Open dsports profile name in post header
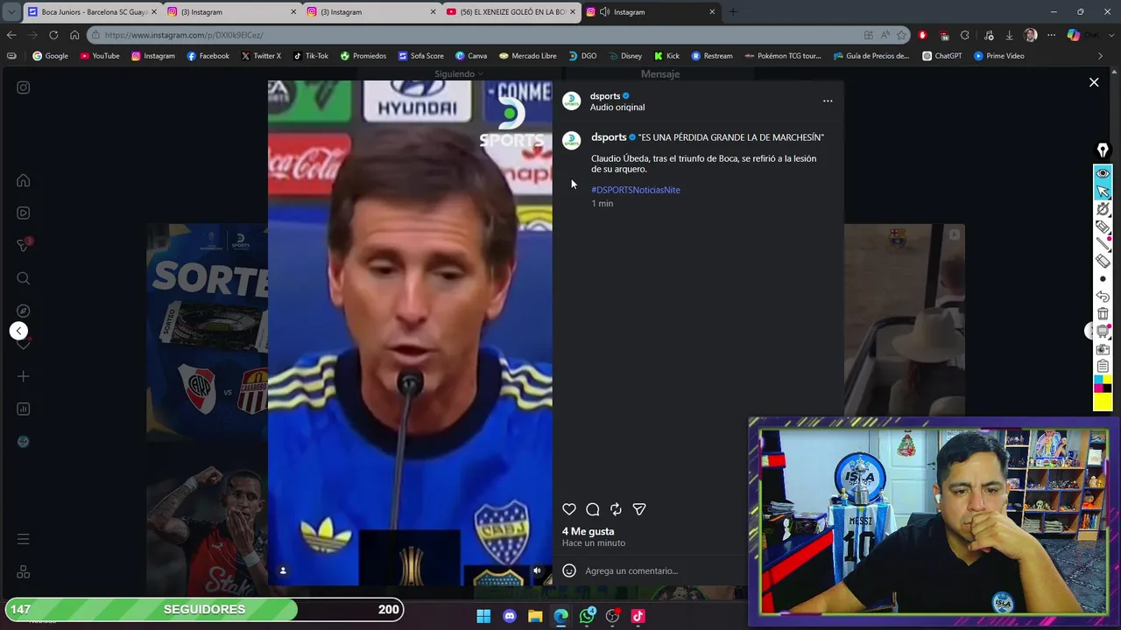The image size is (1121, 630). 604,96
